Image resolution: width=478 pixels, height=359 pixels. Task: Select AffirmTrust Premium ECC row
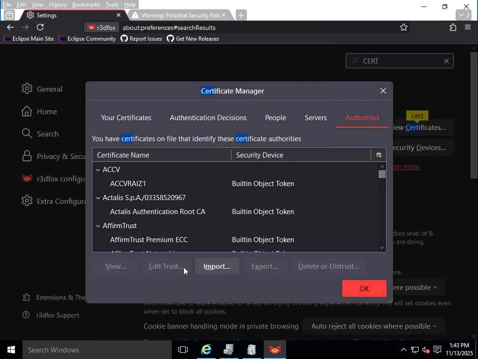pyautogui.click(x=235, y=240)
